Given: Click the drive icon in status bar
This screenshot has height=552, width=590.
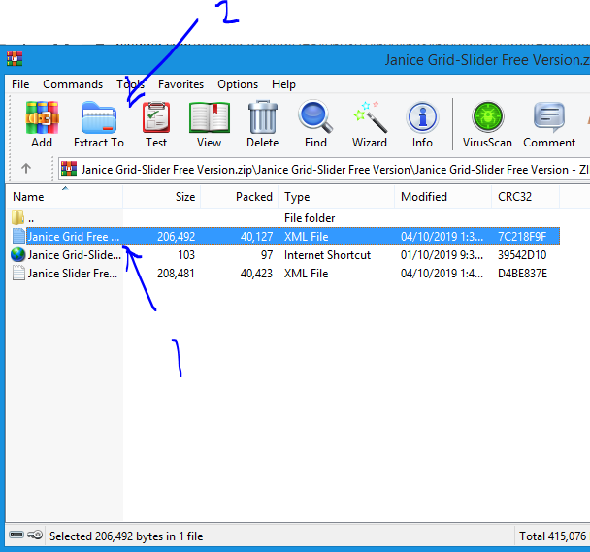Looking at the screenshot, I should pyautogui.click(x=16, y=535).
